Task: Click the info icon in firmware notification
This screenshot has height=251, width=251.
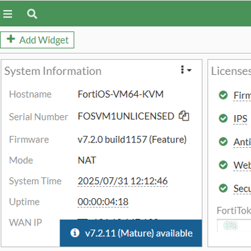Action: point(75,233)
